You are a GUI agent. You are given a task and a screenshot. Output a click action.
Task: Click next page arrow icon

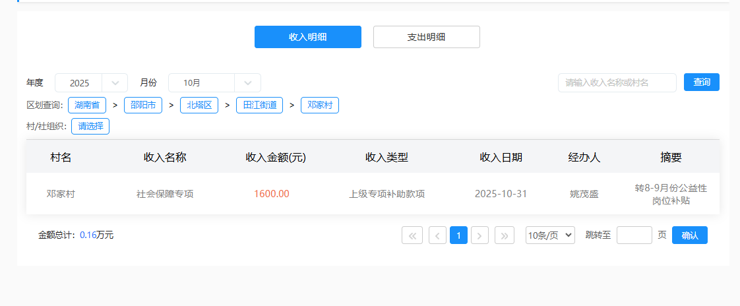[x=480, y=235]
